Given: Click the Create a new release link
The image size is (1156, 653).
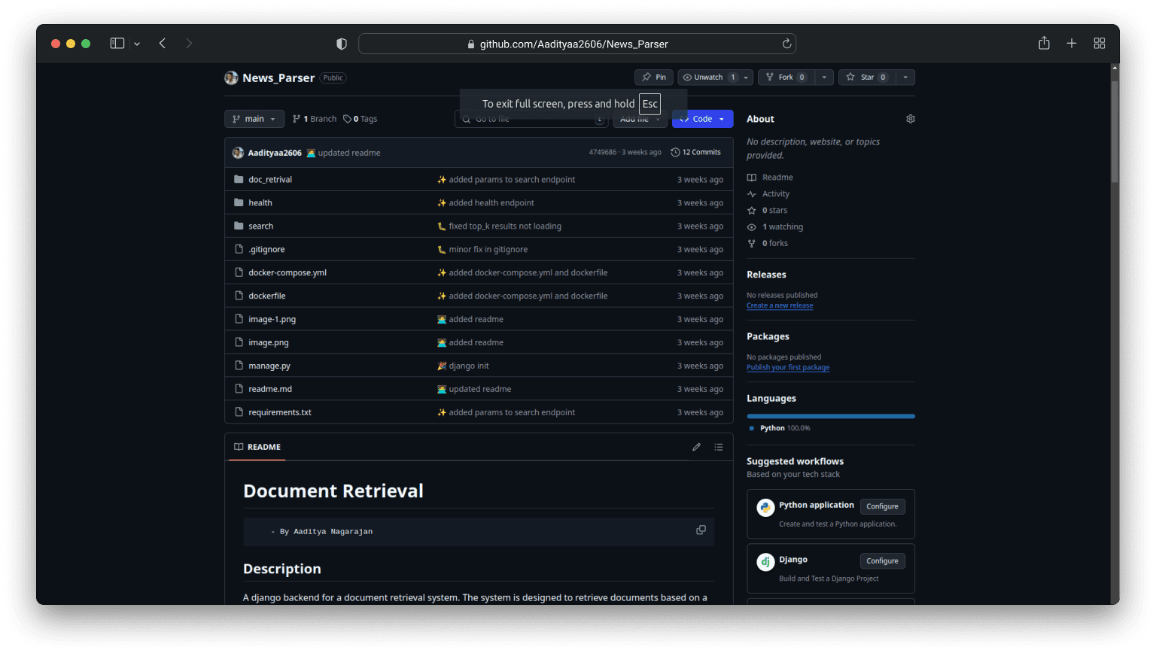Looking at the screenshot, I should (780, 305).
